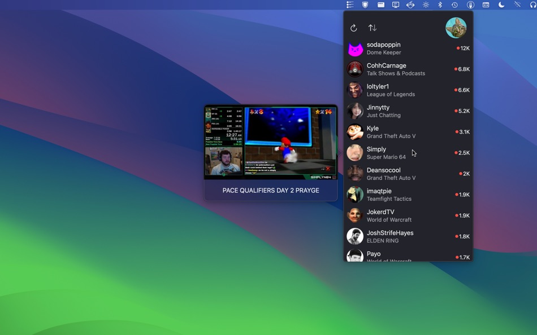Viewport: 537px width, 335px height.
Task: Click loltyler1's avatar
Action: pyautogui.click(x=355, y=90)
